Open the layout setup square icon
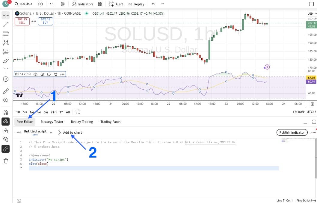The height and width of the screenshot is (203, 317). point(311,4)
